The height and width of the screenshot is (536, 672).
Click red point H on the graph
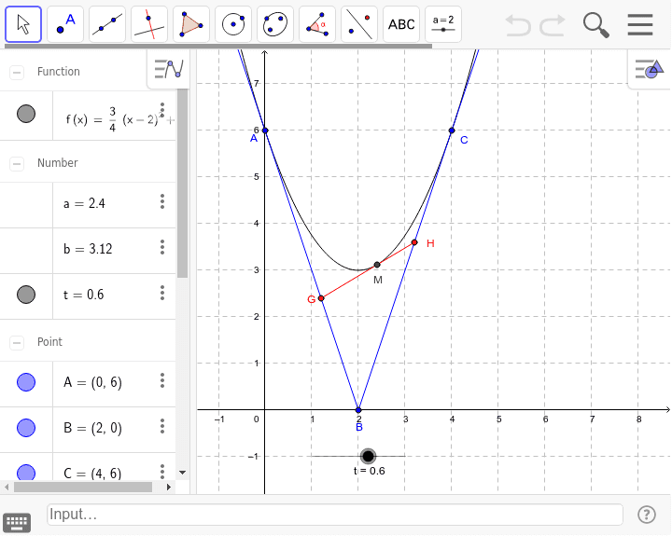point(414,242)
